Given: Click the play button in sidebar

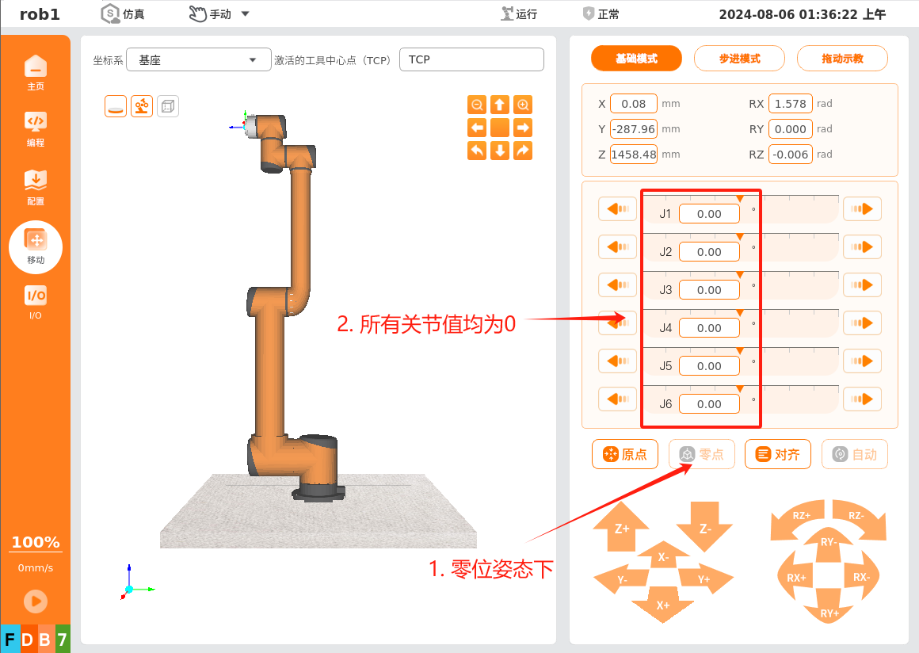Looking at the screenshot, I should click(x=36, y=601).
